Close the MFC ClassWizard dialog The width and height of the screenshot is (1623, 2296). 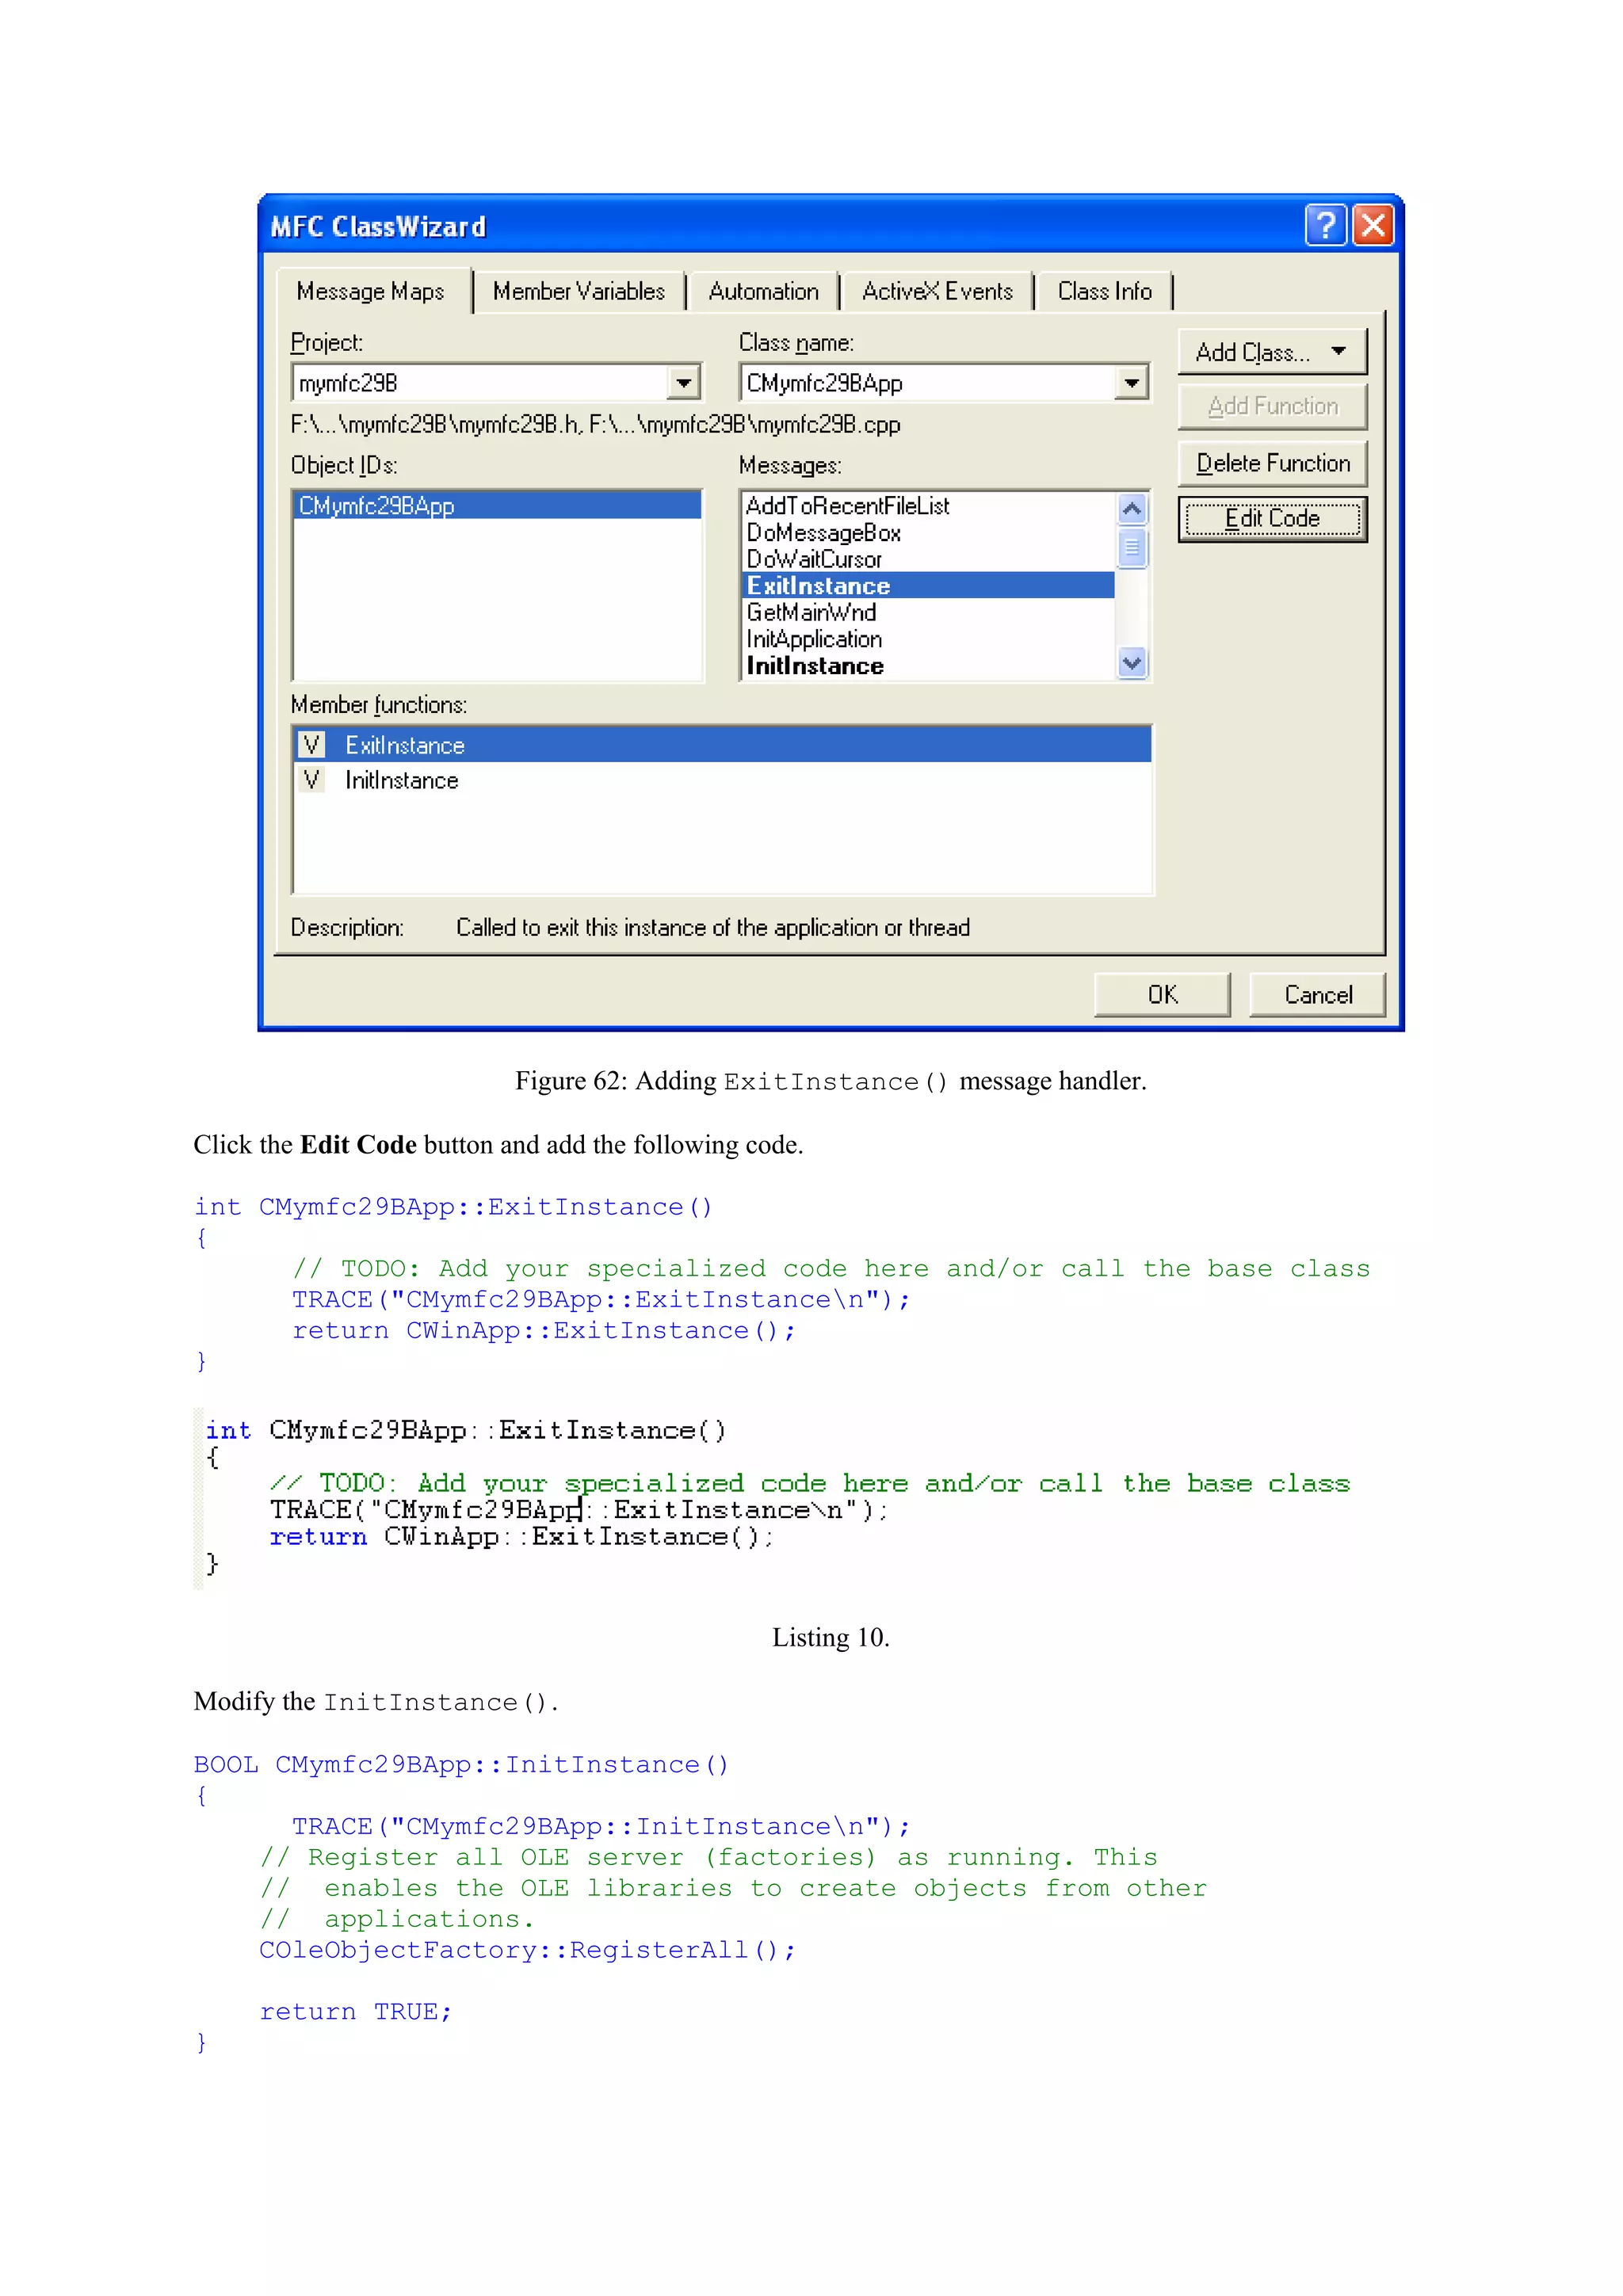[1374, 226]
